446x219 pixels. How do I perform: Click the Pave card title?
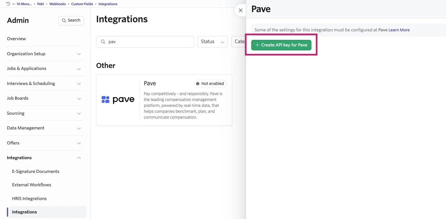click(x=150, y=83)
